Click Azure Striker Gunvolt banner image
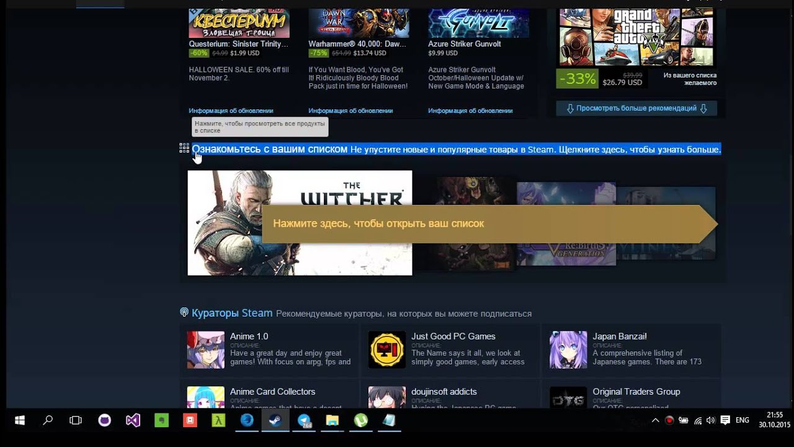 pyautogui.click(x=478, y=23)
